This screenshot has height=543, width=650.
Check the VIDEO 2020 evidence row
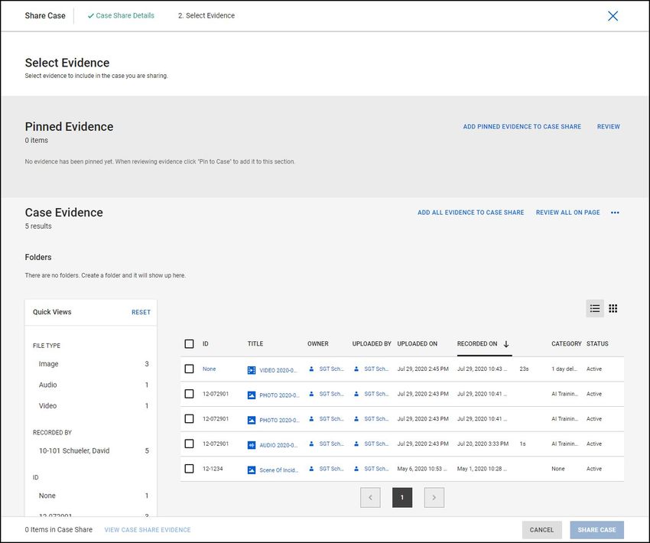(x=189, y=369)
